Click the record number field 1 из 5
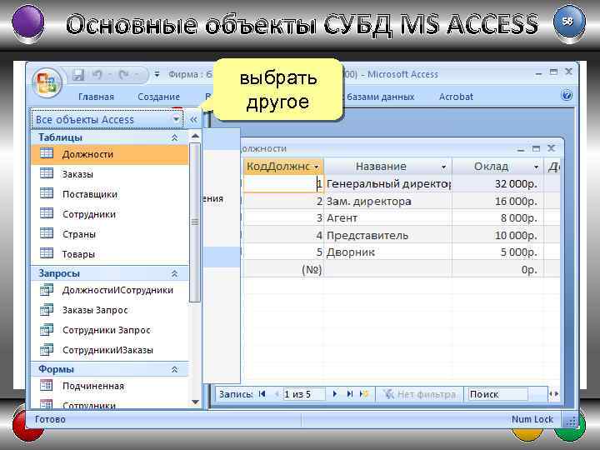The width and height of the screenshot is (600, 450). pos(304,394)
